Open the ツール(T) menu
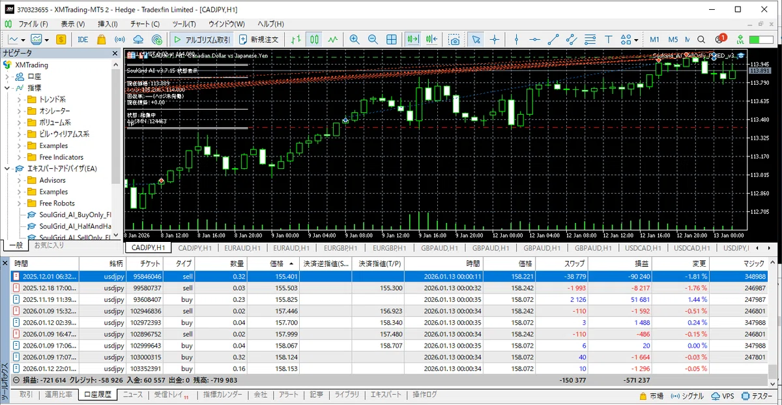The image size is (782, 405). pyautogui.click(x=184, y=24)
